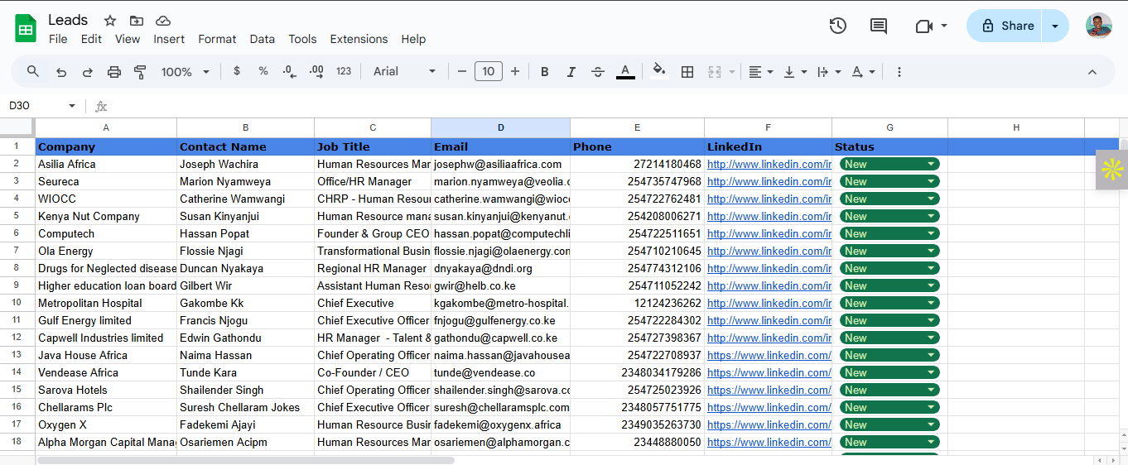Open the View menu
The image size is (1128, 465).
pyautogui.click(x=128, y=39)
